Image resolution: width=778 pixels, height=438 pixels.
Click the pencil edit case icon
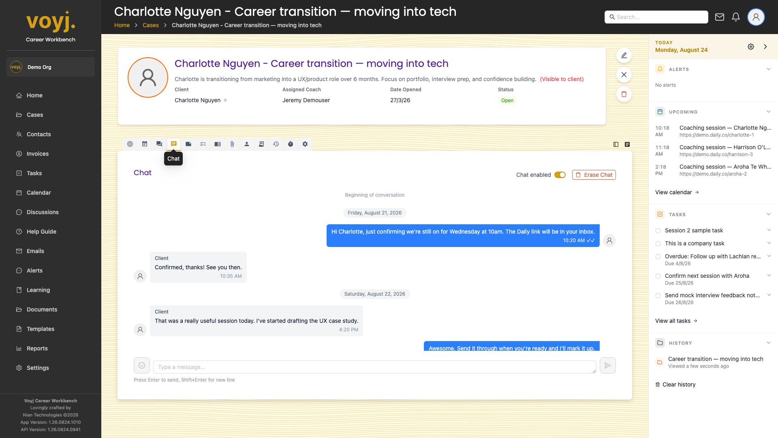point(624,55)
